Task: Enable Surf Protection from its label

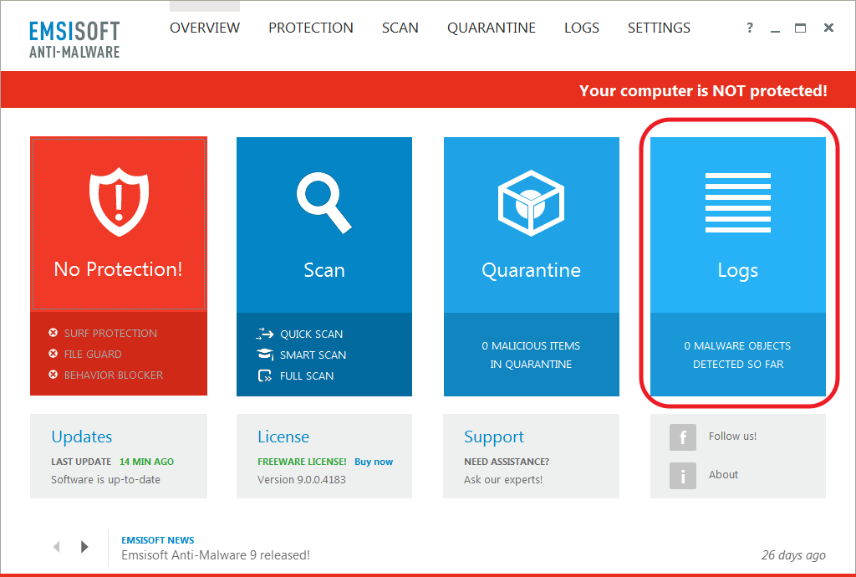Action: (x=110, y=333)
